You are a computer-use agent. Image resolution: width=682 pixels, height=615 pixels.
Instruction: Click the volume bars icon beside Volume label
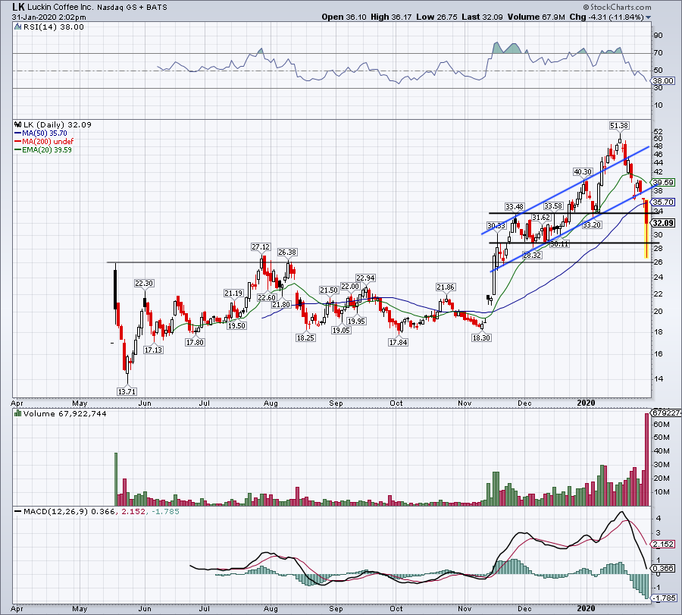pyautogui.click(x=18, y=413)
